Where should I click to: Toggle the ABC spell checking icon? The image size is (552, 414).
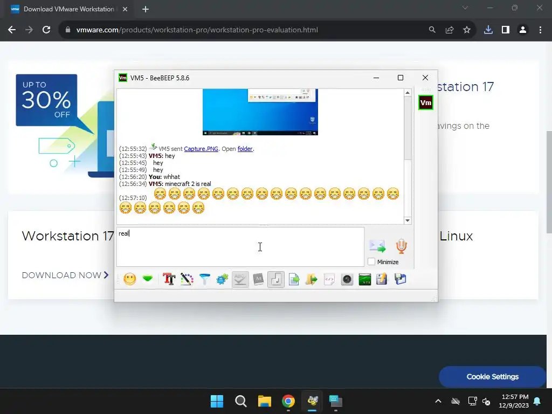tap(240, 280)
